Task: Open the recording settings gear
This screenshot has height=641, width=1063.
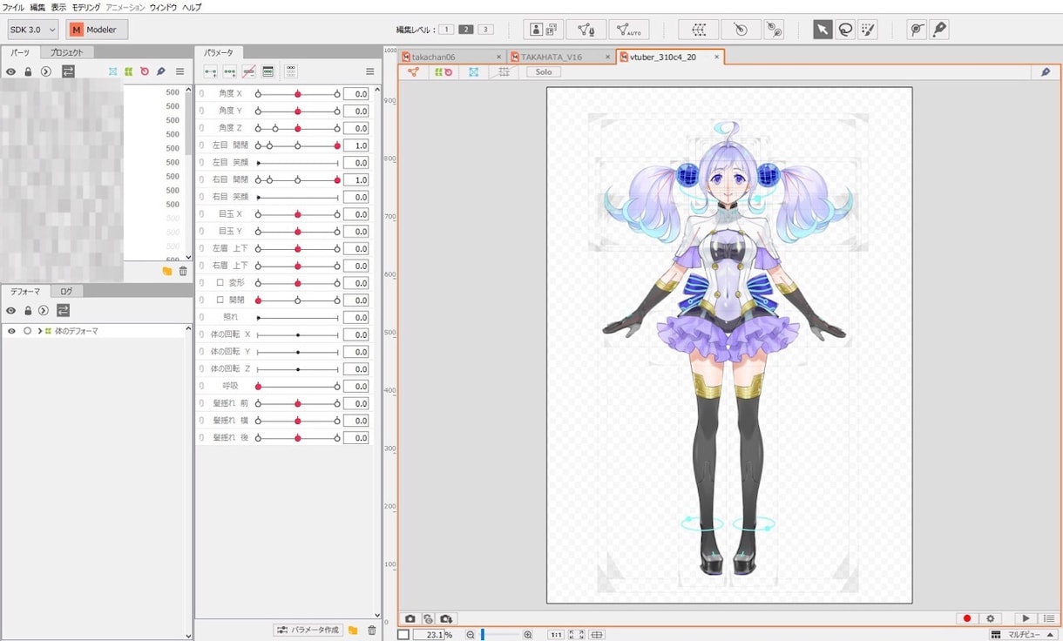Action: tap(990, 618)
